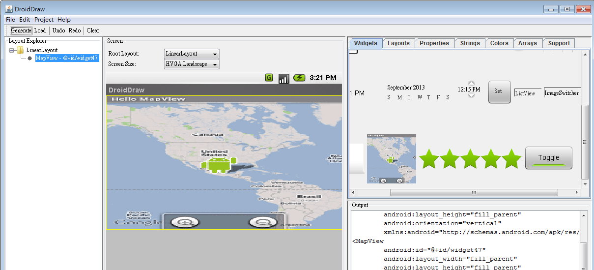Click the map zoom in button
The image size is (594, 270).
click(184, 223)
